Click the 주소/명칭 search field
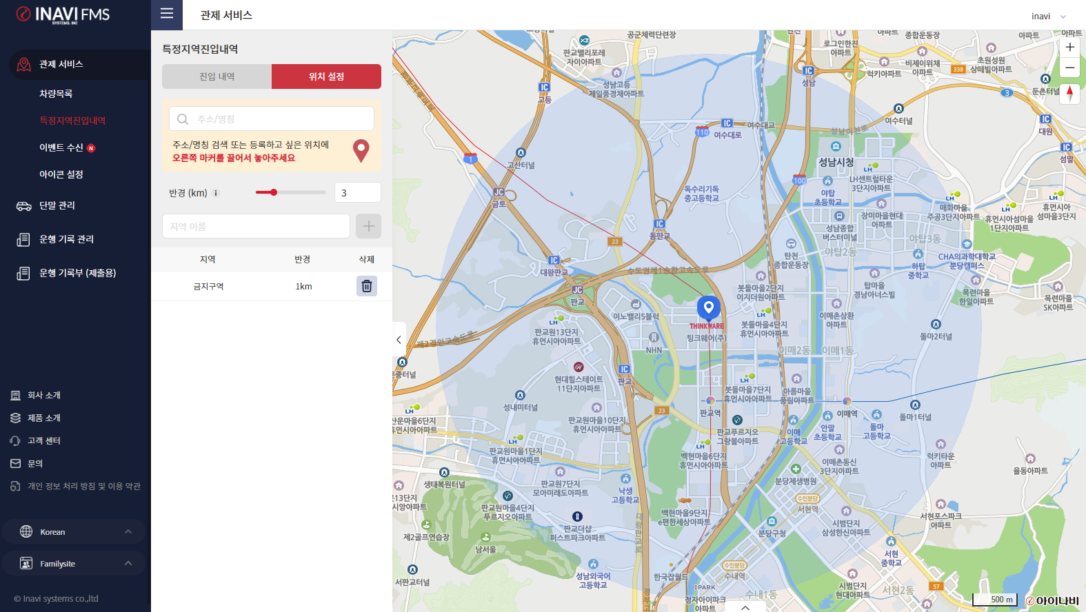The width and height of the screenshot is (1086, 612). [272, 119]
